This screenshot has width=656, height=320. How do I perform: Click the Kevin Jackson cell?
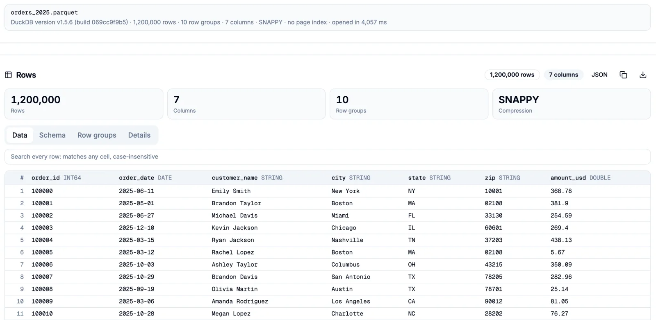(x=235, y=228)
